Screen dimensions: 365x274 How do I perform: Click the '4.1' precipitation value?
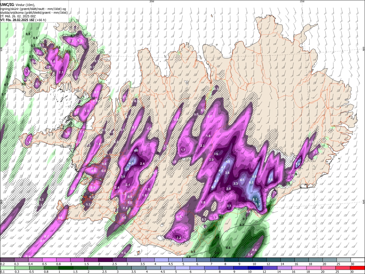click(242, 180)
